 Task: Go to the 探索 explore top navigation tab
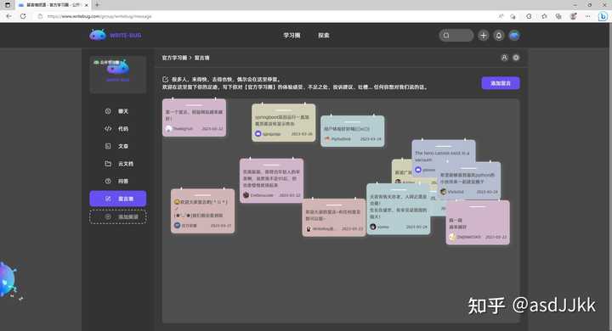tap(324, 36)
